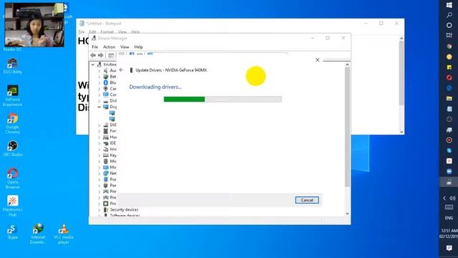The image size is (458, 258).
Task: Click the show/hide console tree toolbar icon
Action: coord(111,55)
